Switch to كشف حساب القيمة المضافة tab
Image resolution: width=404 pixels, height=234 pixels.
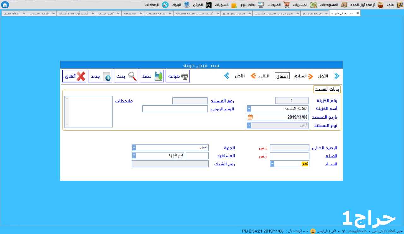[197, 14]
